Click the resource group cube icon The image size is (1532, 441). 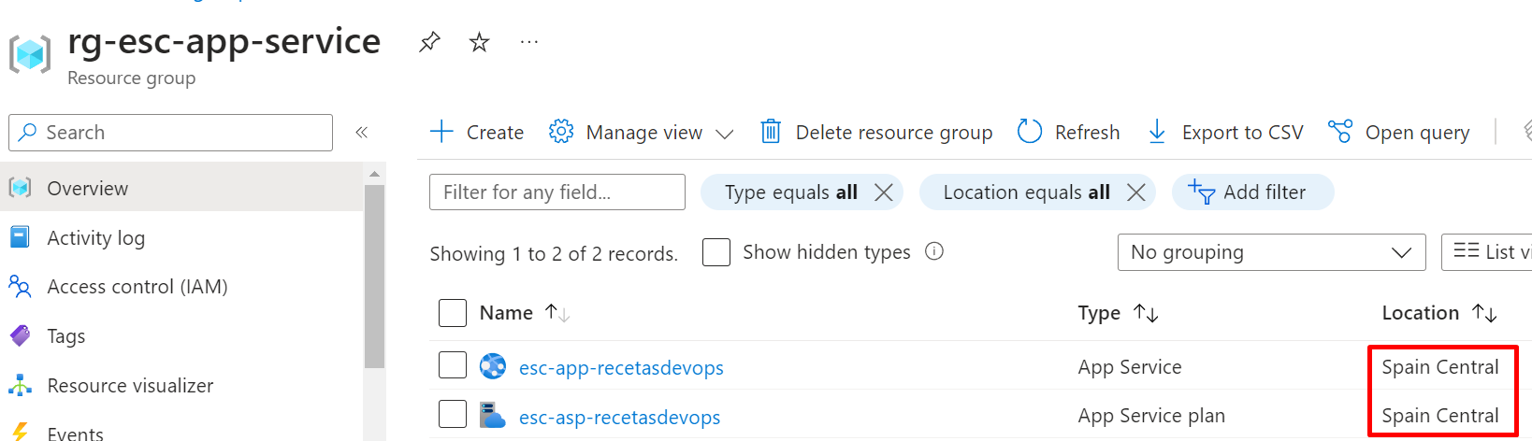[30, 54]
